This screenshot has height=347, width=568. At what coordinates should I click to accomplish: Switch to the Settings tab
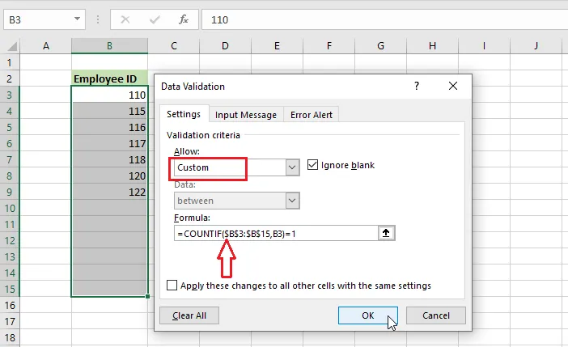pyautogui.click(x=184, y=114)
